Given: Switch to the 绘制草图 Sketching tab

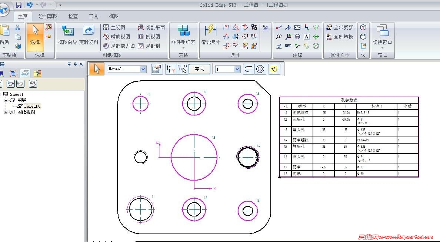Looking at the screenshot, I should (48, 16).
